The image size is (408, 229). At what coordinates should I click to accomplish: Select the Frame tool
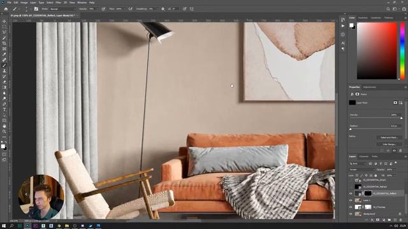[4, 49]
